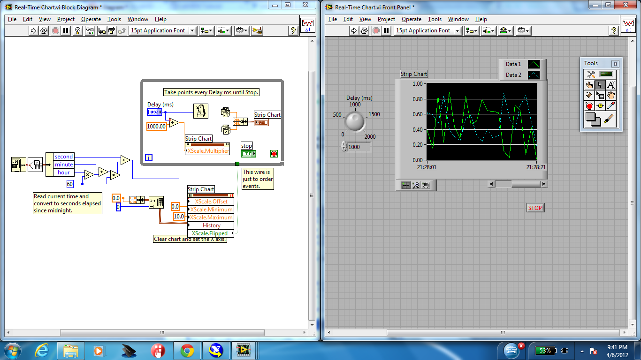
Task: Toggle Highlight Execution light bulb in Block Diagram
Action: click(78, 30)
